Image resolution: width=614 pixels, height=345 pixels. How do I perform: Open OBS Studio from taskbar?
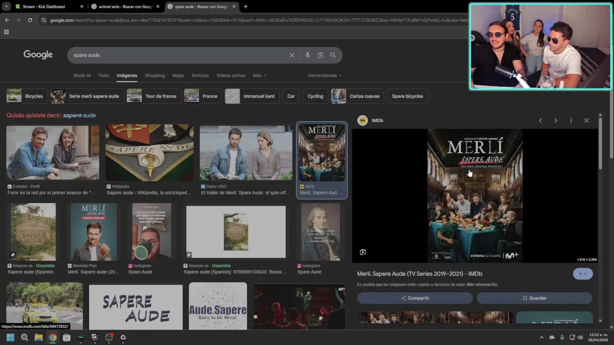pyautogui.click(x=109, y=337)
